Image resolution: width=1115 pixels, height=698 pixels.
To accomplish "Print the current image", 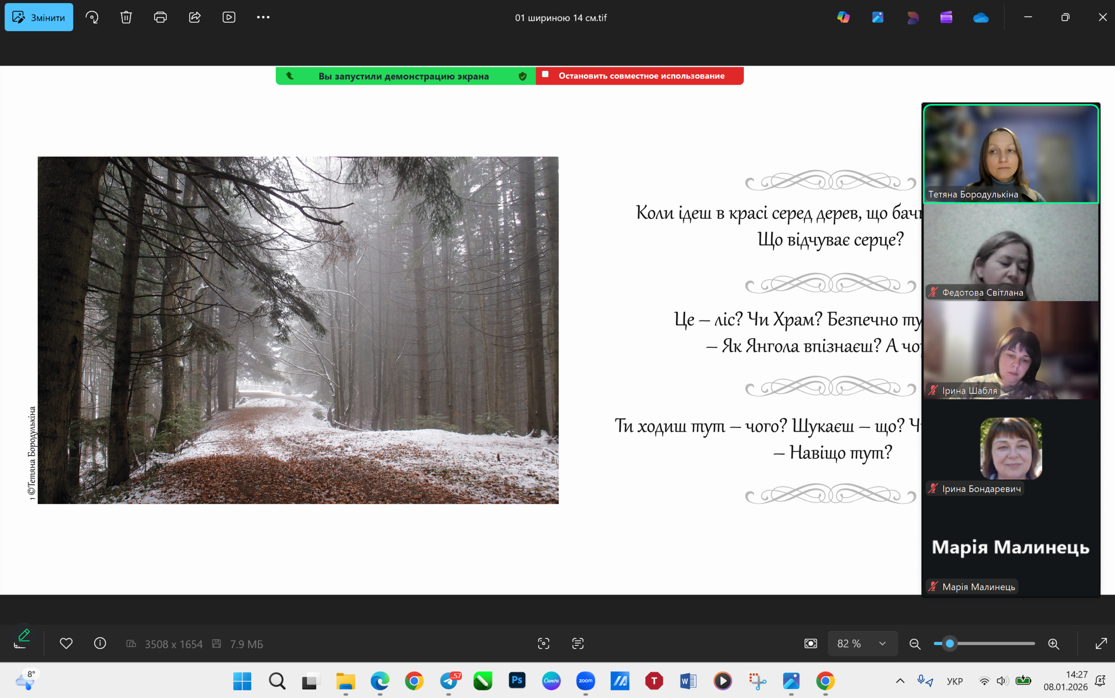I will pyautogui.click(x=160, y=17).
